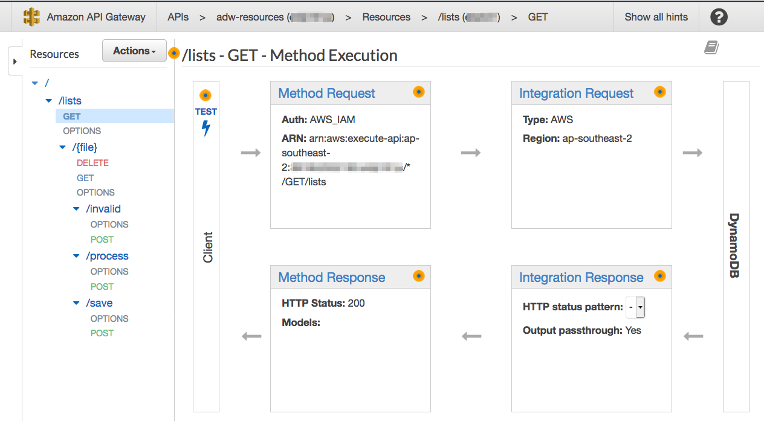Collapse the /invalid resource node
764x422 pixels.
click(76, 209)
